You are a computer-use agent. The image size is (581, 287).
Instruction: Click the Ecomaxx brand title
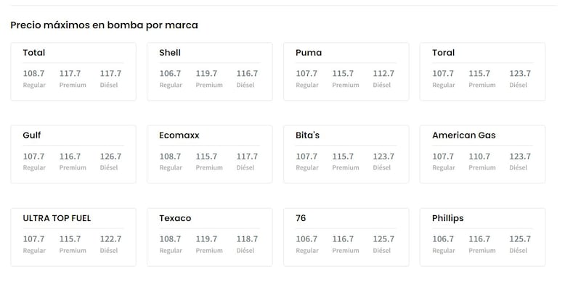pyautogui.click(x=179, y=135)
